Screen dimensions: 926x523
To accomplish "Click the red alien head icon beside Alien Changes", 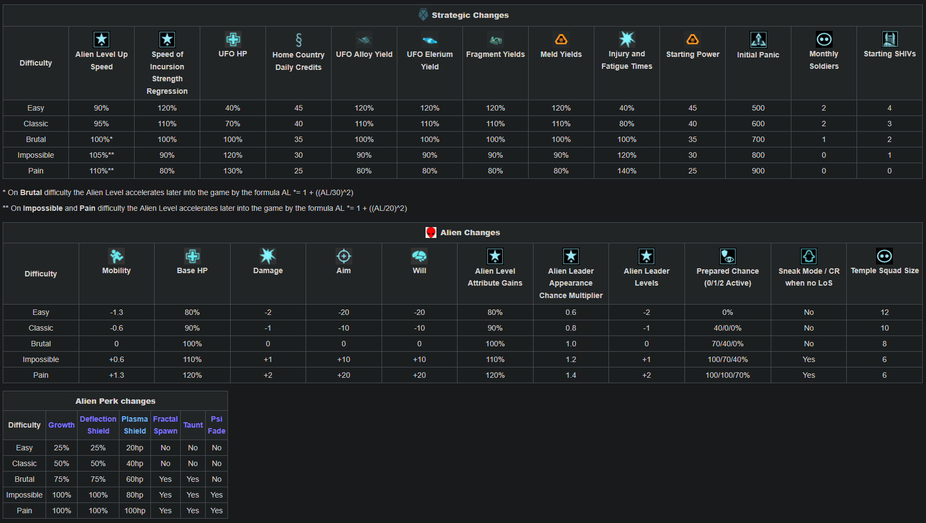I will (431, 233).
